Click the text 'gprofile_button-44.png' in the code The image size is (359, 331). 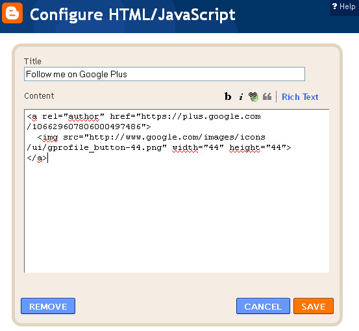coord(105,147)
